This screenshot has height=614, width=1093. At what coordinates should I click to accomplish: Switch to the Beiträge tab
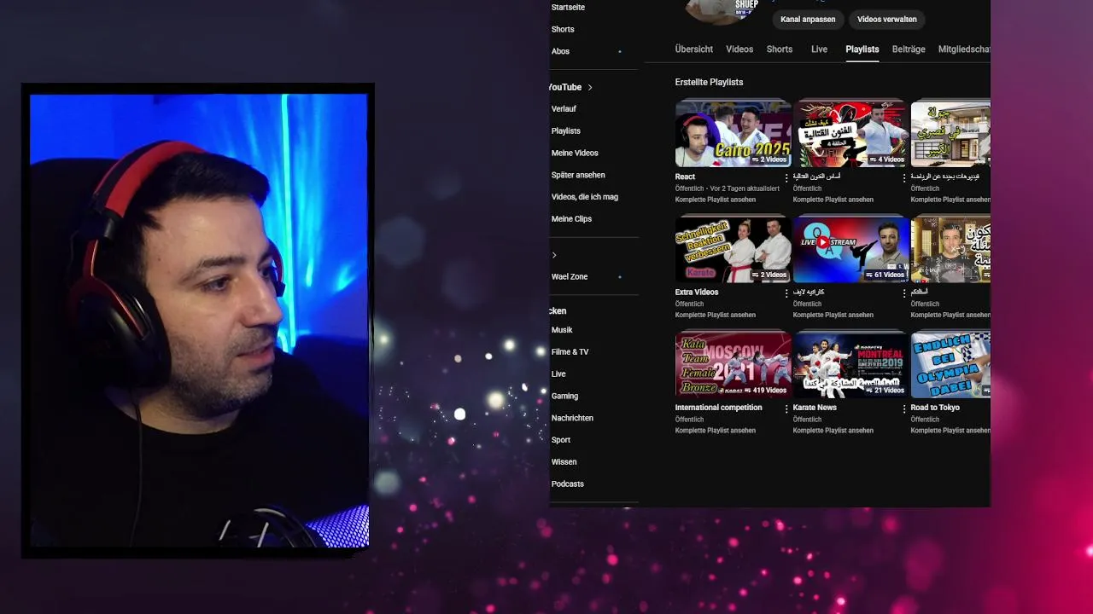pos(909,49)
